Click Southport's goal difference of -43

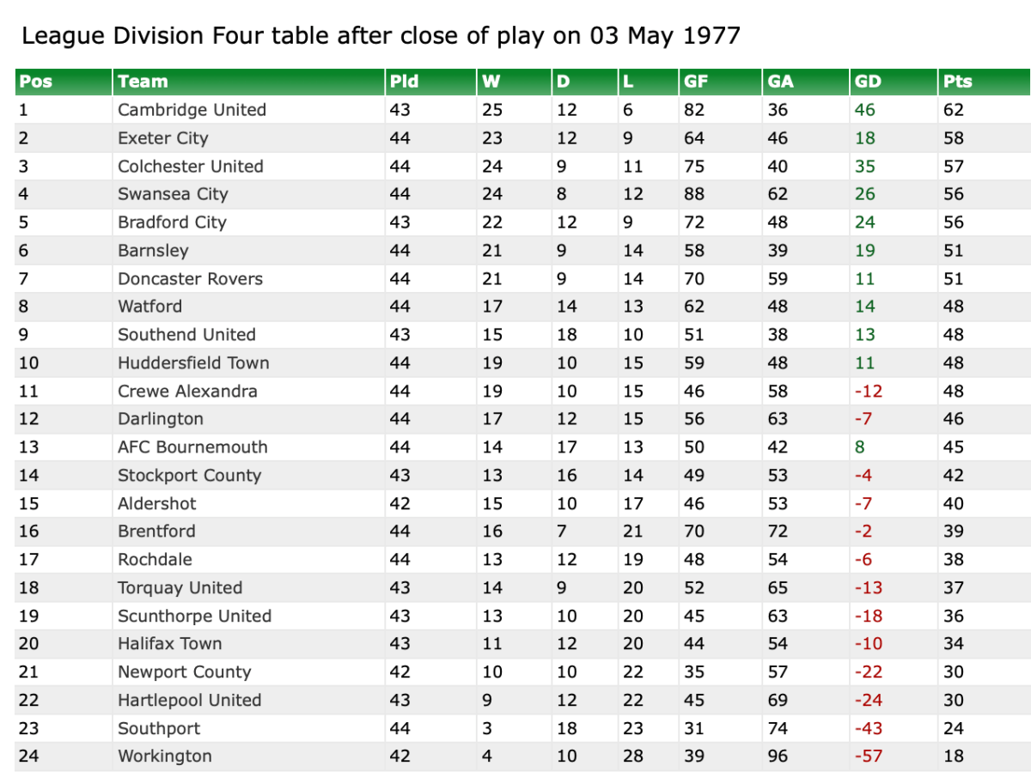[x=868, y=728]
